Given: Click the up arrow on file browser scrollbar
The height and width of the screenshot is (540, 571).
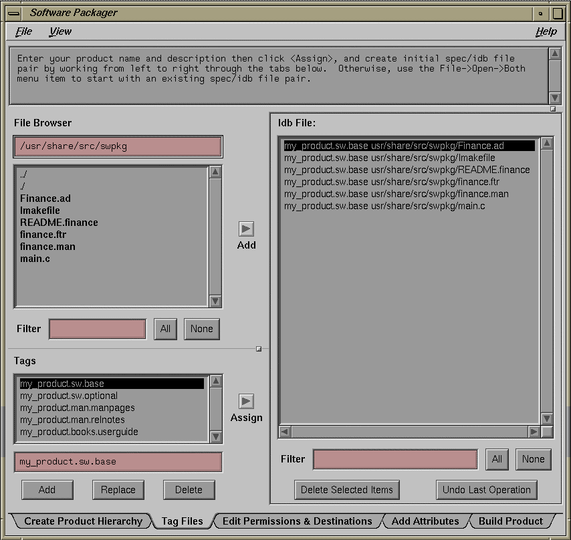Looking at the screenshot, I should 215,171.
